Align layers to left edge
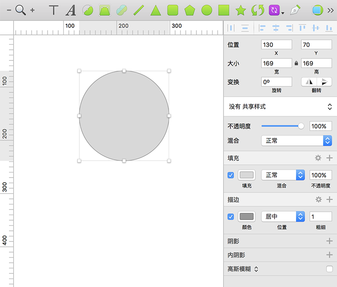 [x=262, y=28]
